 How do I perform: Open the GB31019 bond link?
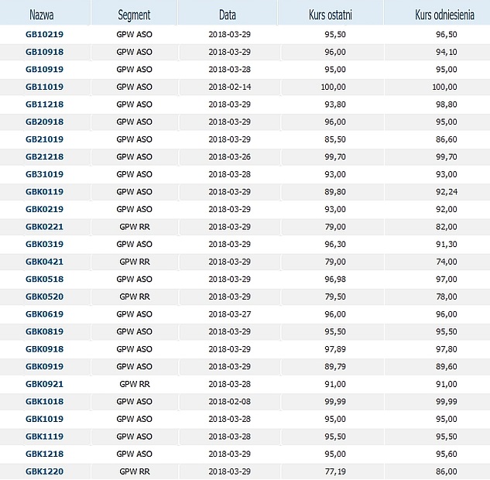(44, 174)
